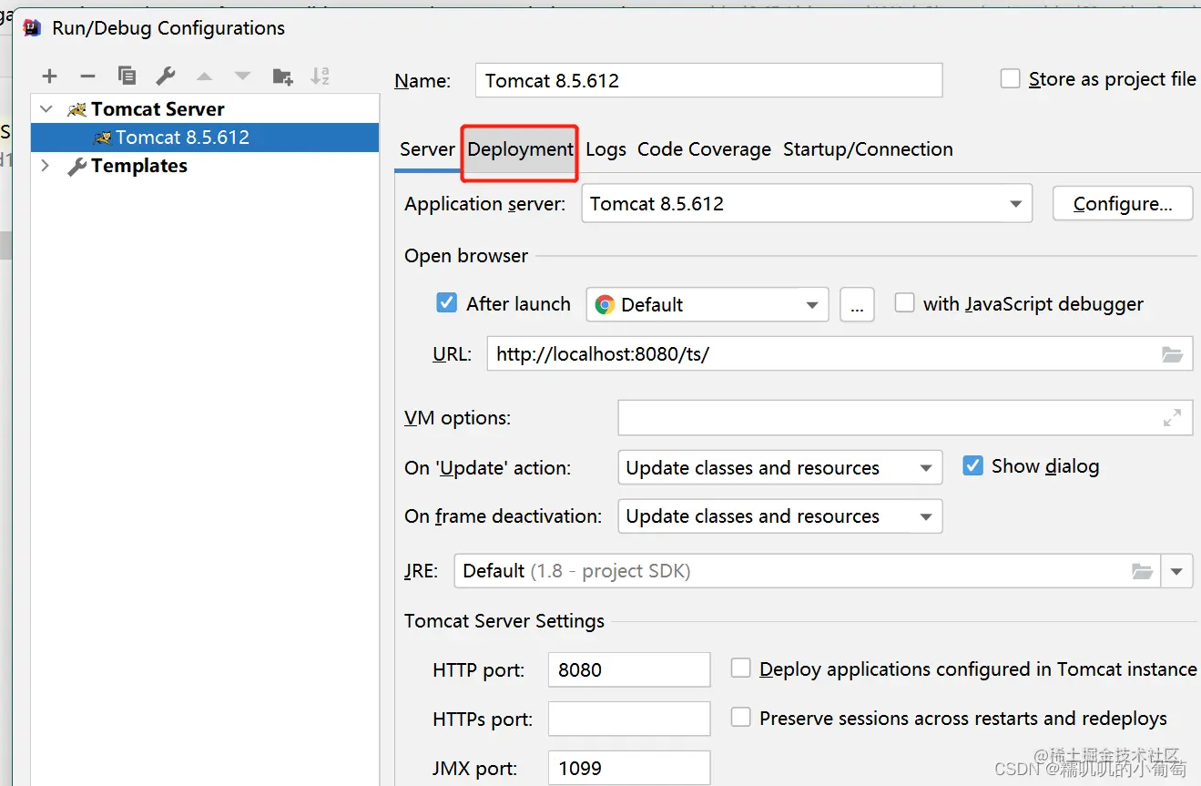Enable Preserve sessions across restarts checkbox
This screenshot has width=1201, height=786.
(x=741, y=718)
